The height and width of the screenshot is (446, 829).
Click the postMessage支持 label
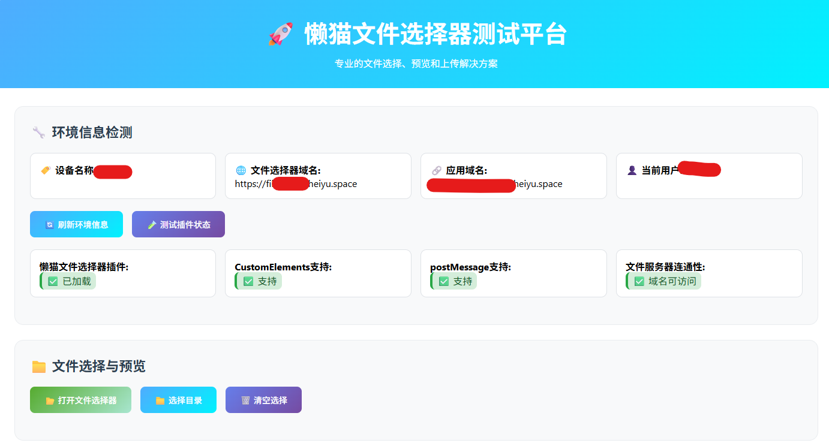[470, 267]
